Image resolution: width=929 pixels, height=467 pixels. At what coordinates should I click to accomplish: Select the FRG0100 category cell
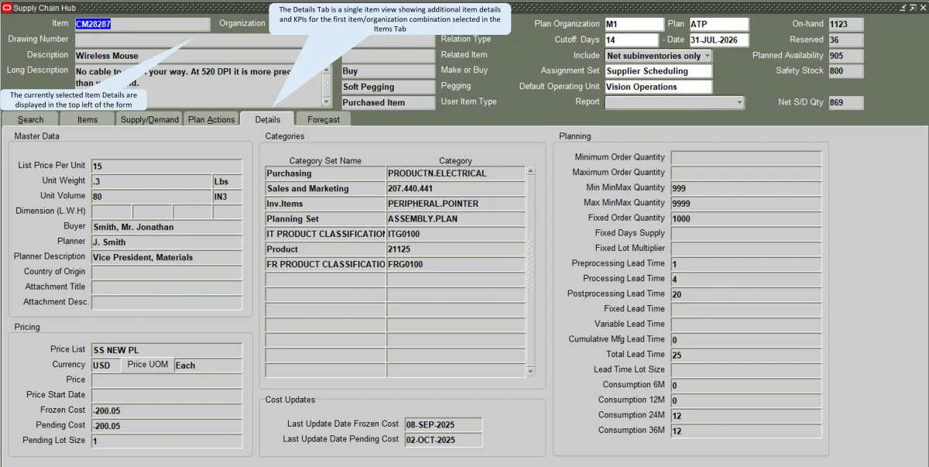click(x=455, y=264)
